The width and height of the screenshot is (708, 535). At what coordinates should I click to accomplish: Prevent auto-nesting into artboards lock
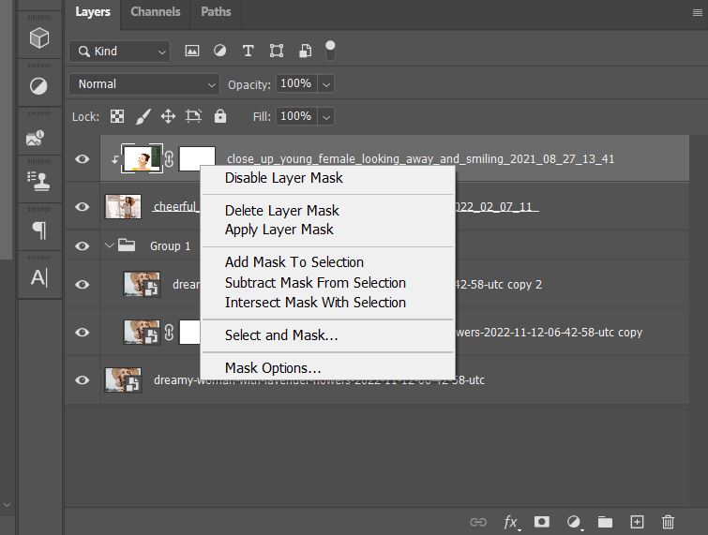point(194,116)
